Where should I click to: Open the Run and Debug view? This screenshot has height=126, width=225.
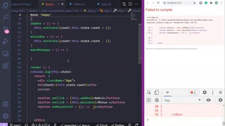point(6,41)
